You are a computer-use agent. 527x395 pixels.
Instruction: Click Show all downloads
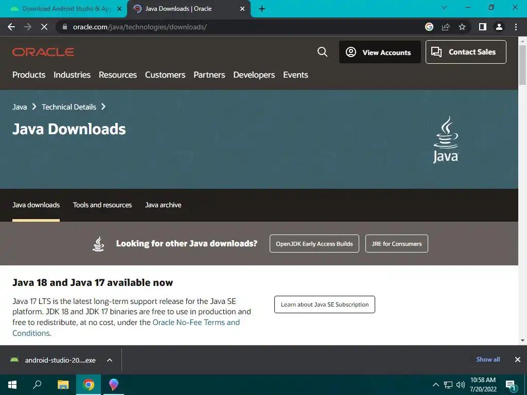click(488, 360)
